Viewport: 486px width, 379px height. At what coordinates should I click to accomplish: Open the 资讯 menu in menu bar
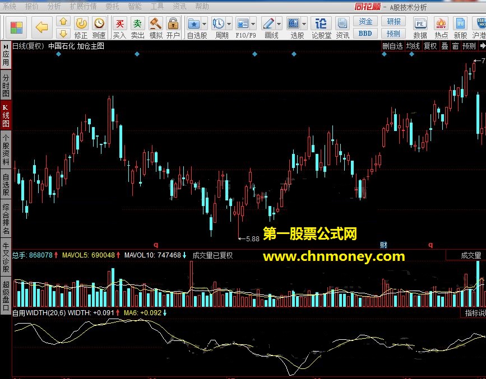click(x=179, y=6)
